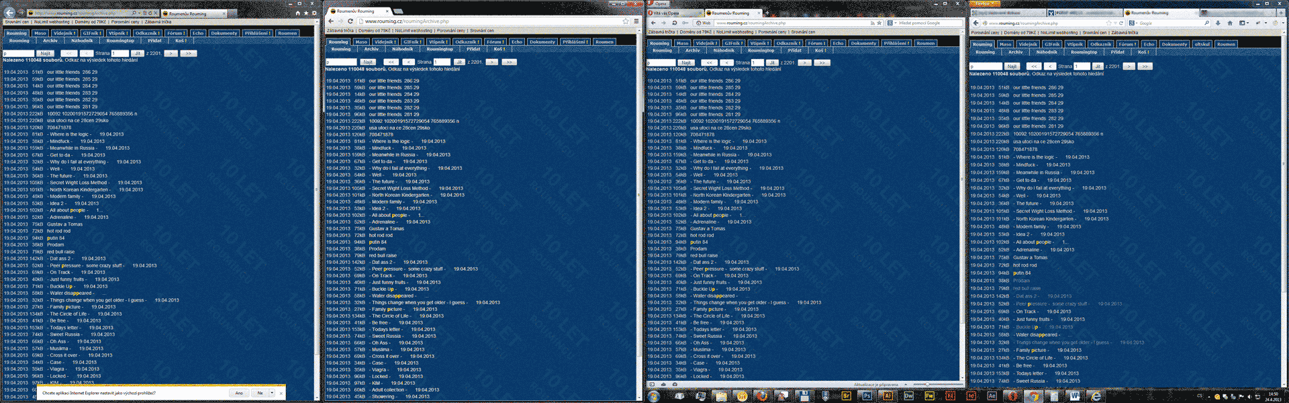This screenshot has height=403, width=1289.
Task: Click Firefox Google search box
Action: (1170, 23)
